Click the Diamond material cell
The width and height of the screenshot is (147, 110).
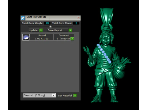[x=64, y=35]
